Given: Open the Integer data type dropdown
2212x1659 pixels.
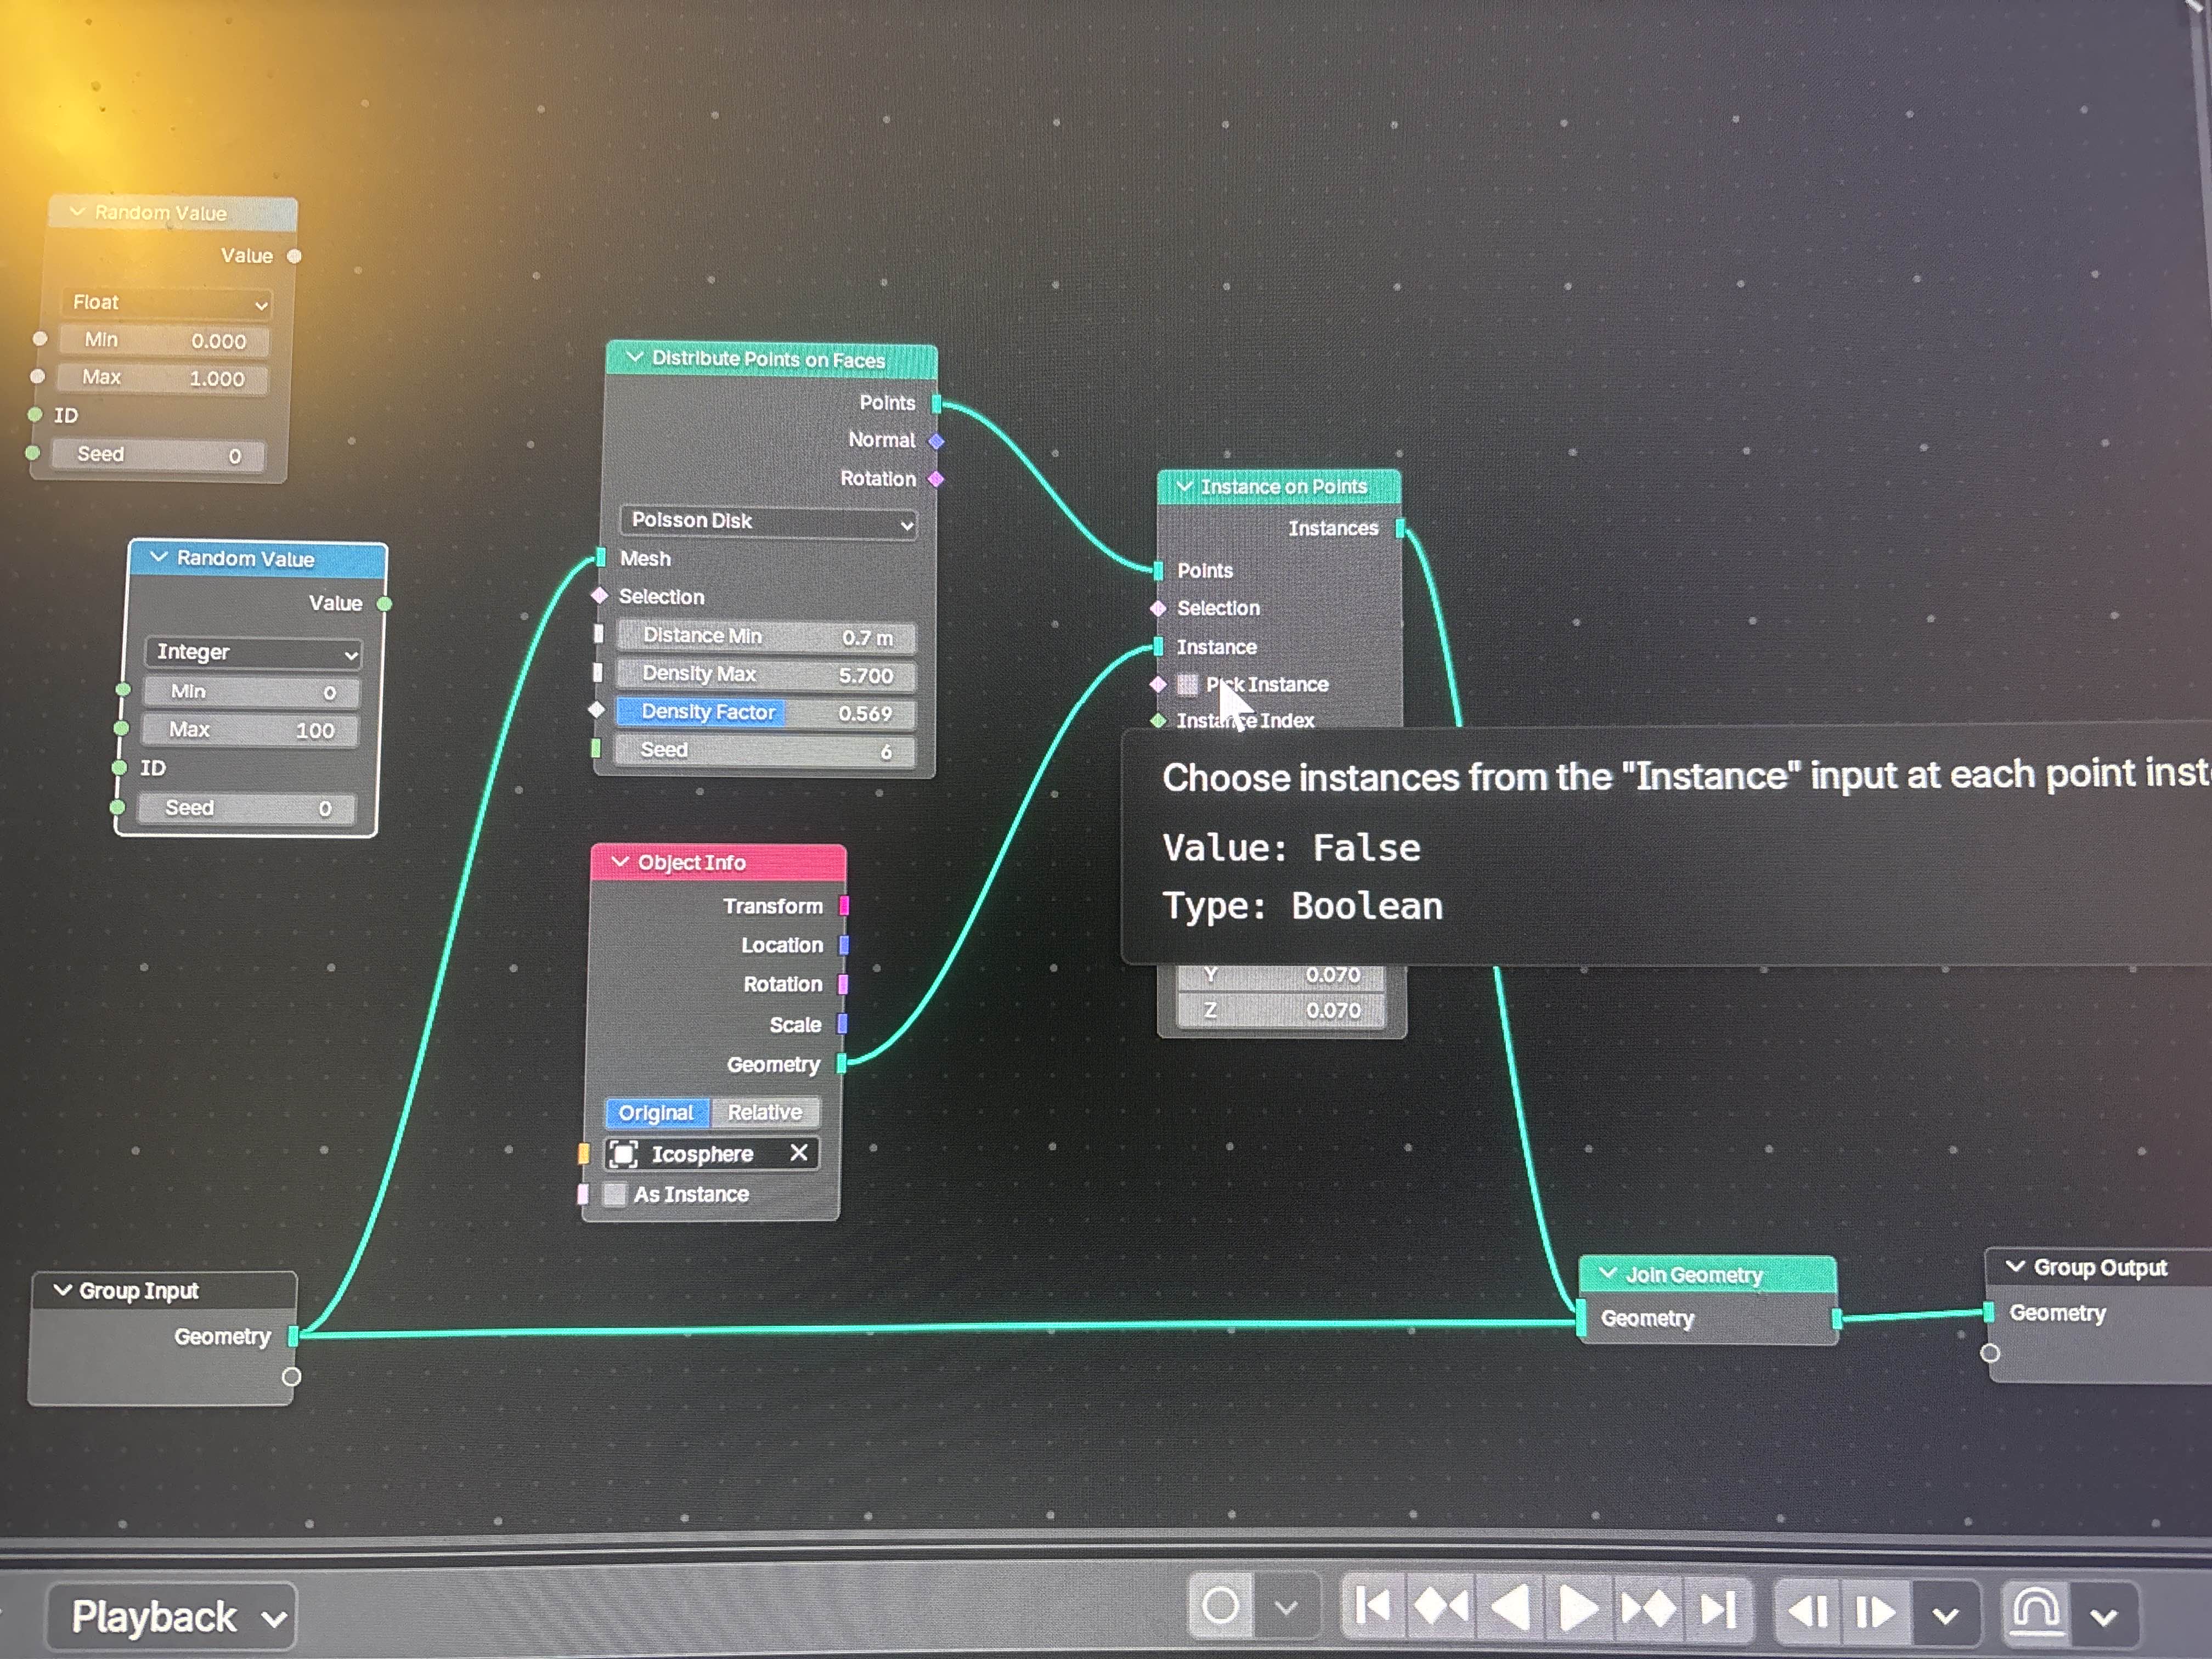Looking at the screenshot, I should click(x=252, y=653).
